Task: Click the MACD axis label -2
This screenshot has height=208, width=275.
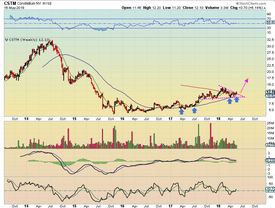Action: [x=268, y=169]
